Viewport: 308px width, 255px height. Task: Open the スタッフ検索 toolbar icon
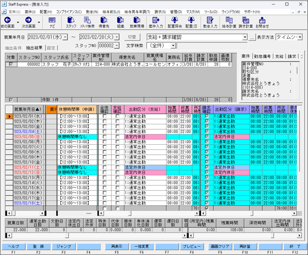(87, 20)
